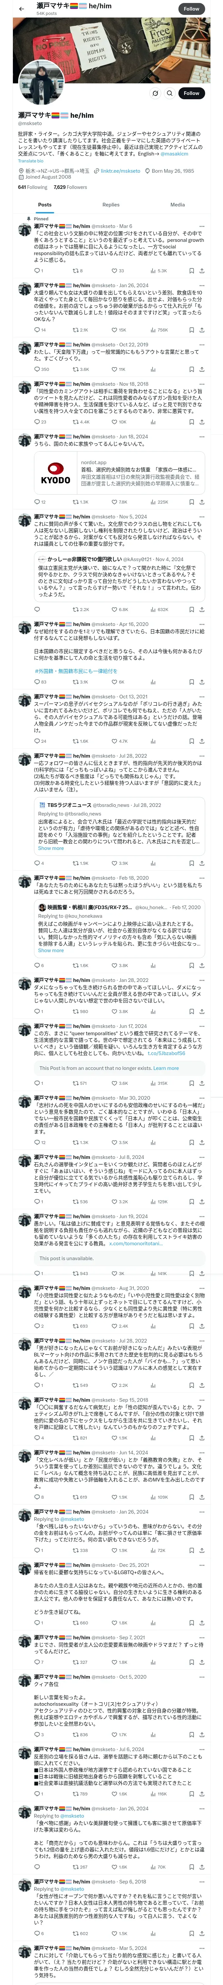Image resolution: width=223 pixels, height=1985 pixels.
Task: Click the search icon beside profile Follow button
Action: [x=155, y=93]
